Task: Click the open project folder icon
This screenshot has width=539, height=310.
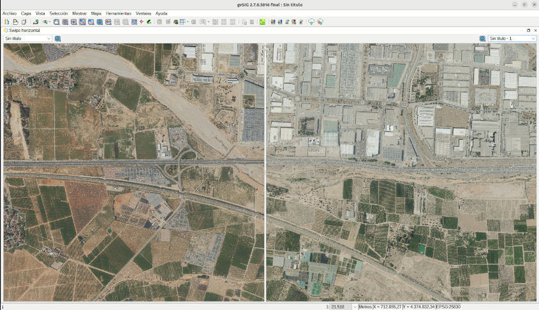Action: [15, 22]
